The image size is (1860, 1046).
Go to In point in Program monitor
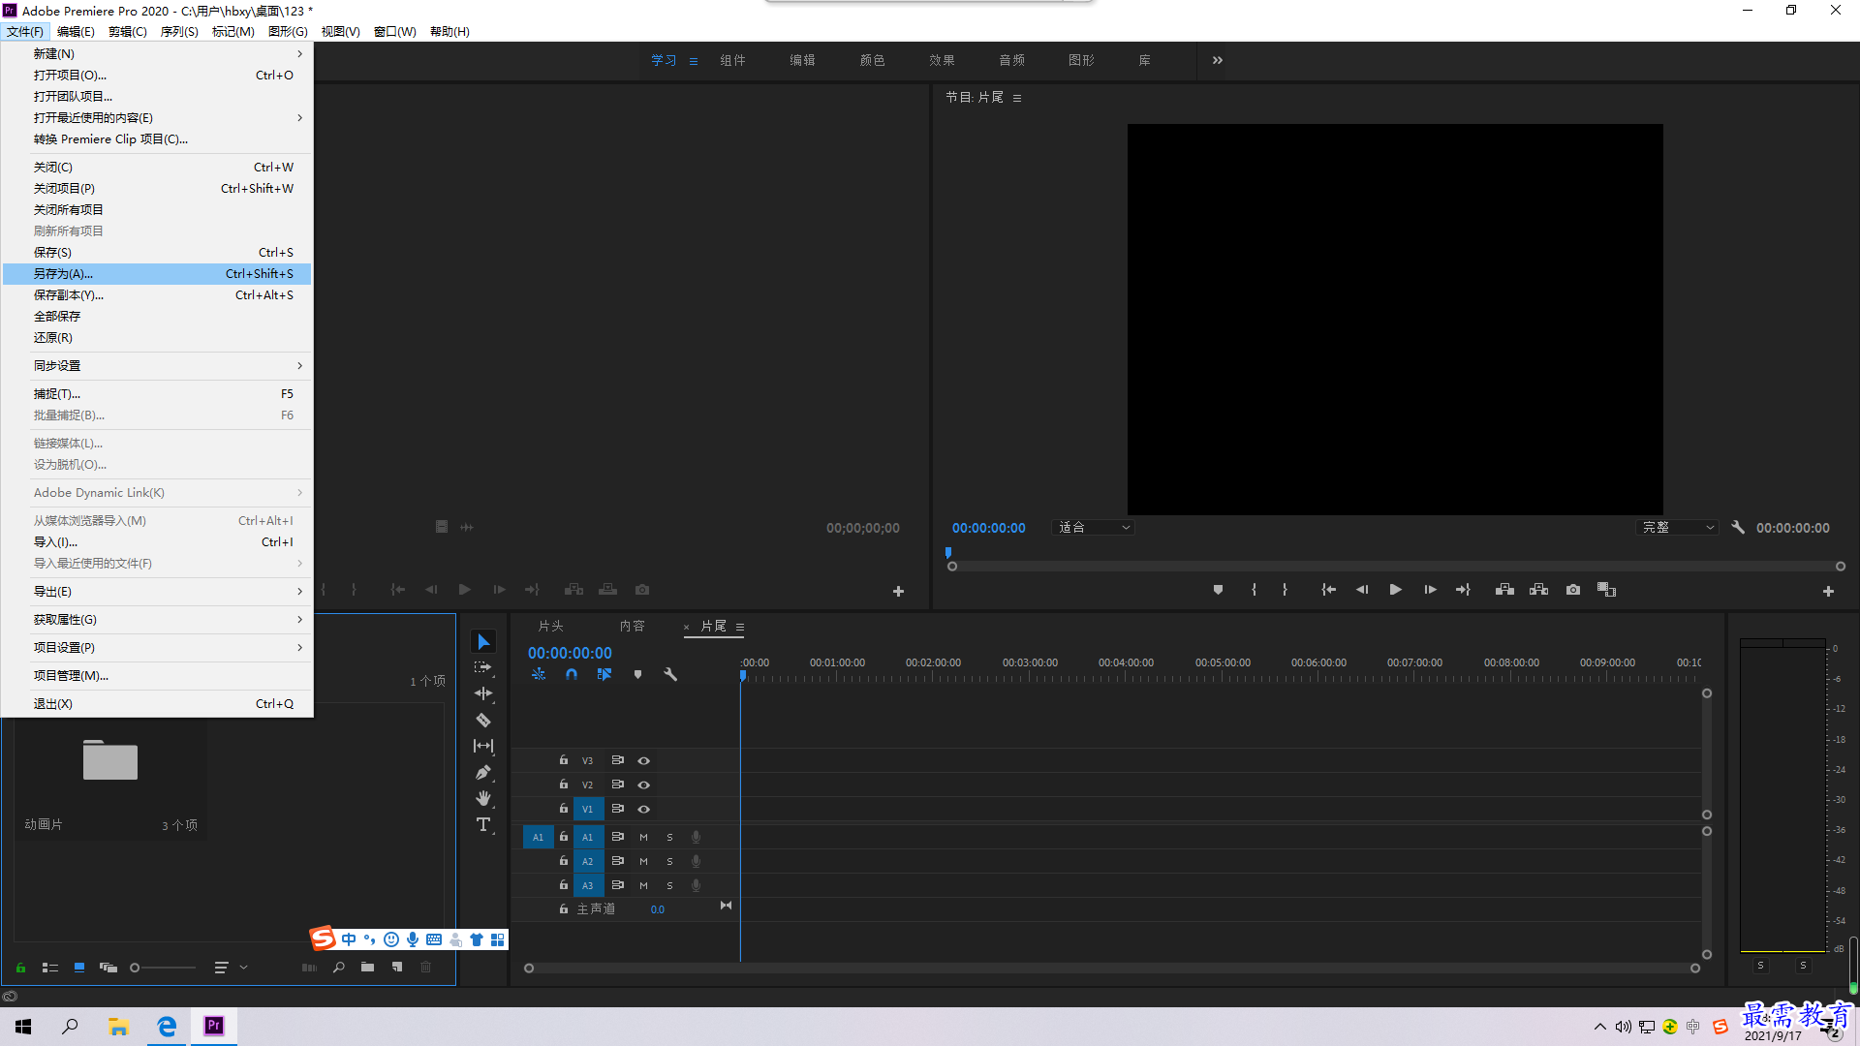coord(1329,590)
